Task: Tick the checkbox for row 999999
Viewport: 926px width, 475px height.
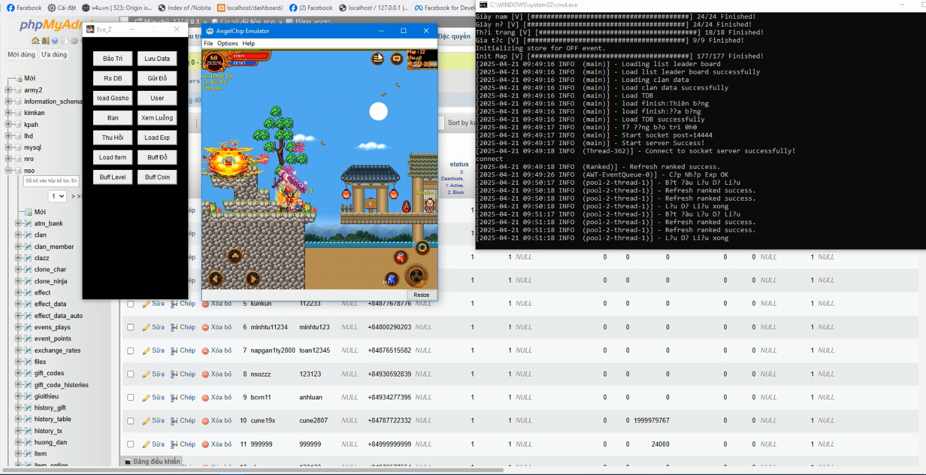Action: click(x=130, y=444)
